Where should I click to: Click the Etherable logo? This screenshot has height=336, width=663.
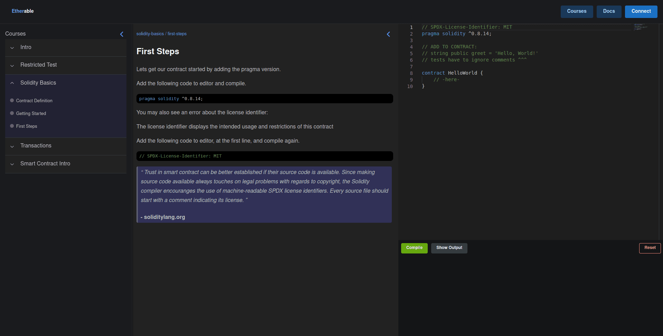pyautogui.click(x=23, y=11)
